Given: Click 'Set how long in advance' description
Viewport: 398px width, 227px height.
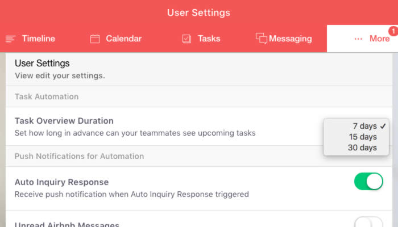Looking at the screenshot, I should click(x=135, y=133).
